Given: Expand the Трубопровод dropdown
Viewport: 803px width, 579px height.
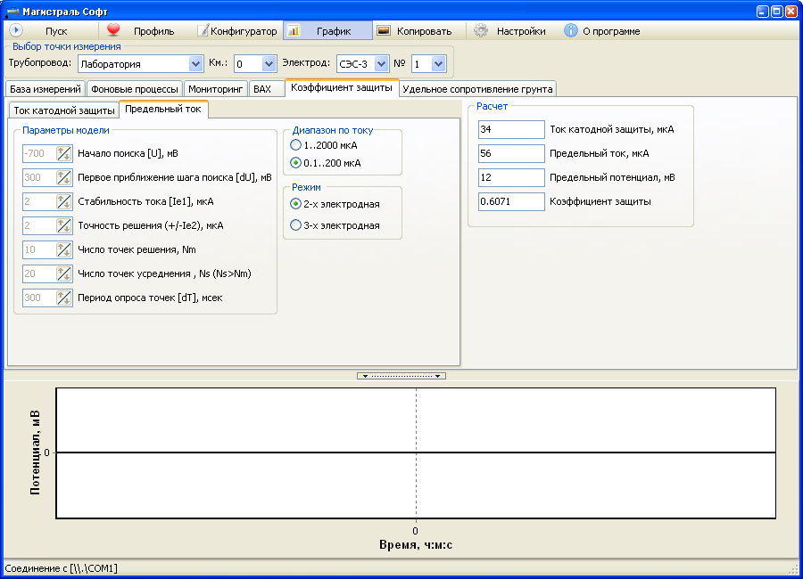Looking at the screenshot, I should point(196,64).
